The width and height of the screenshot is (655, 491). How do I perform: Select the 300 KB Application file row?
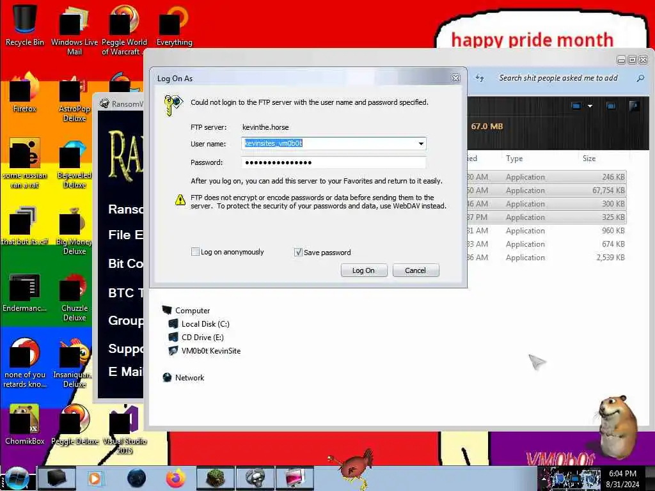pyautogui.click(x=546, y=203)
